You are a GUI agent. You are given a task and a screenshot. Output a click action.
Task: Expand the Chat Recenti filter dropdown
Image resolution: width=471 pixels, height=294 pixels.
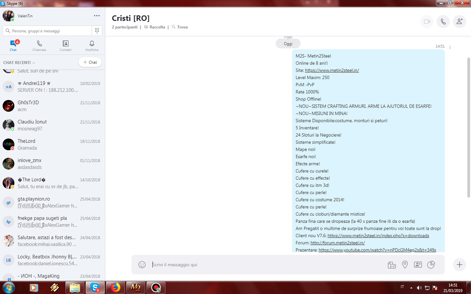[19, 63]
